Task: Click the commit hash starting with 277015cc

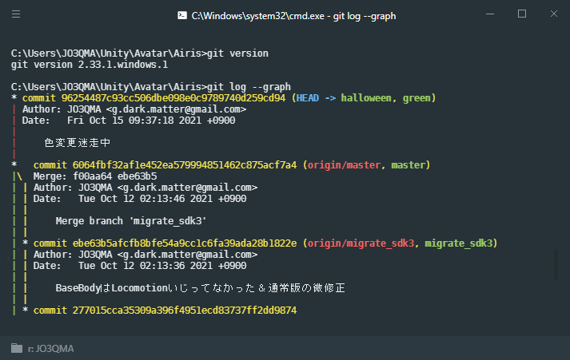Action: 185,311
